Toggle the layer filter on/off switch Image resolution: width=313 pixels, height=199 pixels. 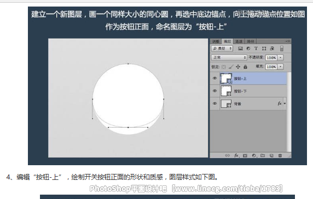click(282, 49)
